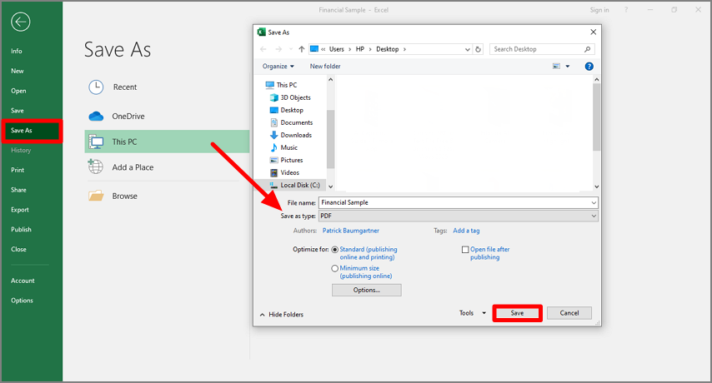Open the recent locations dropdown arrow

coord(291,49)
